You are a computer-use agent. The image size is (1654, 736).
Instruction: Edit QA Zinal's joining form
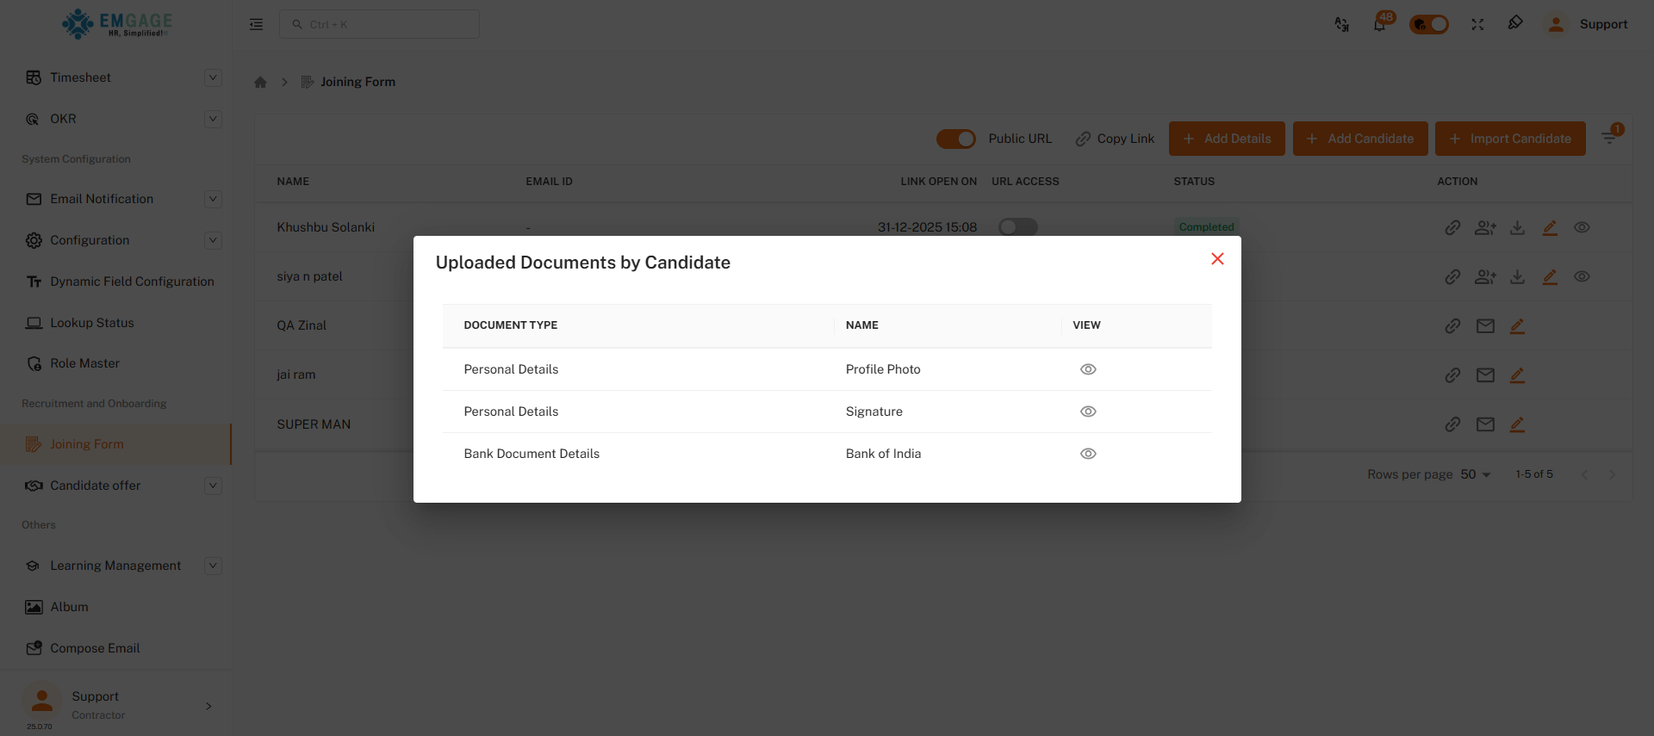[x=1517, y=325]
